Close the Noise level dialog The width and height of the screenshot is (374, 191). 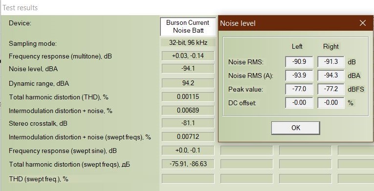point(363,23)
